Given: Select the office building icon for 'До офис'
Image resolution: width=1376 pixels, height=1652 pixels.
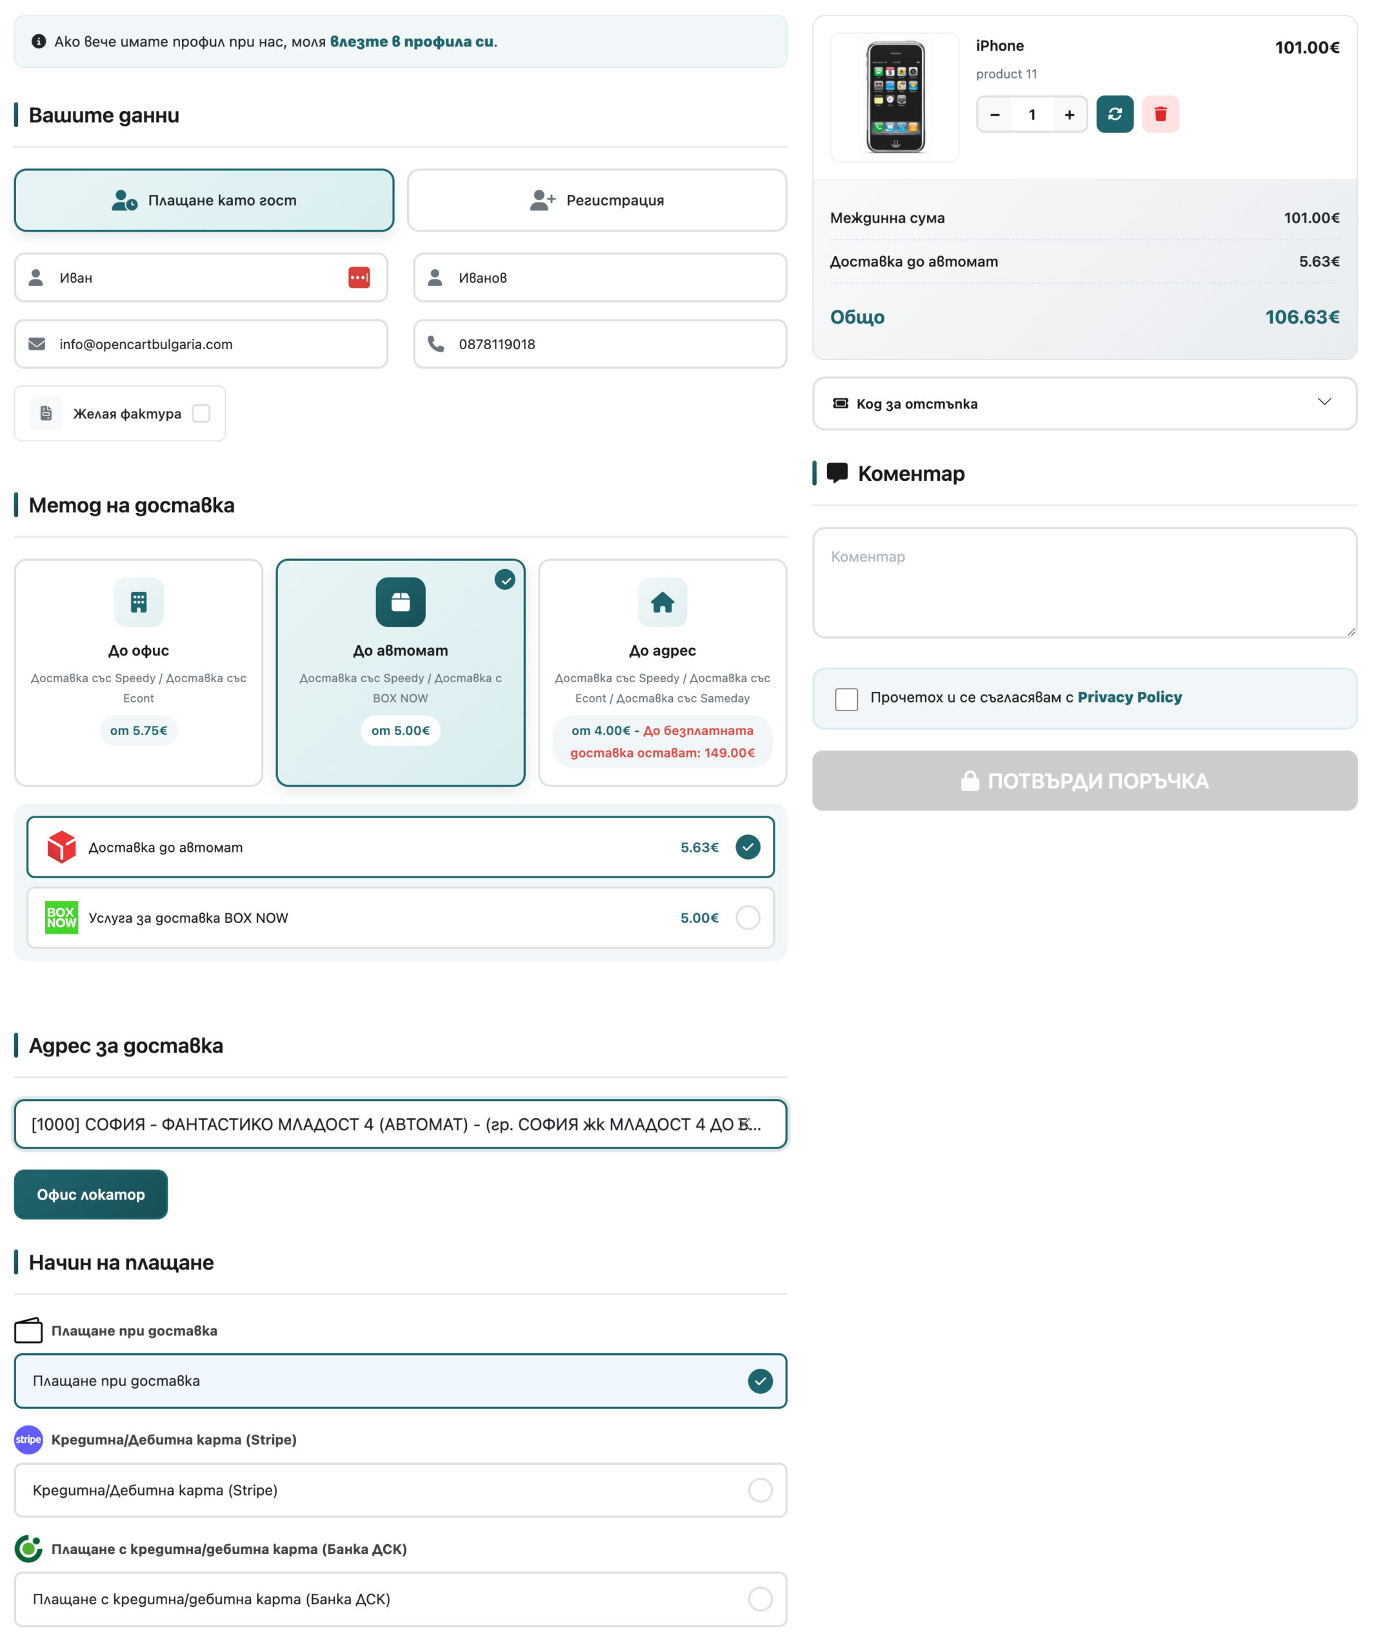Looking at the screenshot, I should coord(139,602).
